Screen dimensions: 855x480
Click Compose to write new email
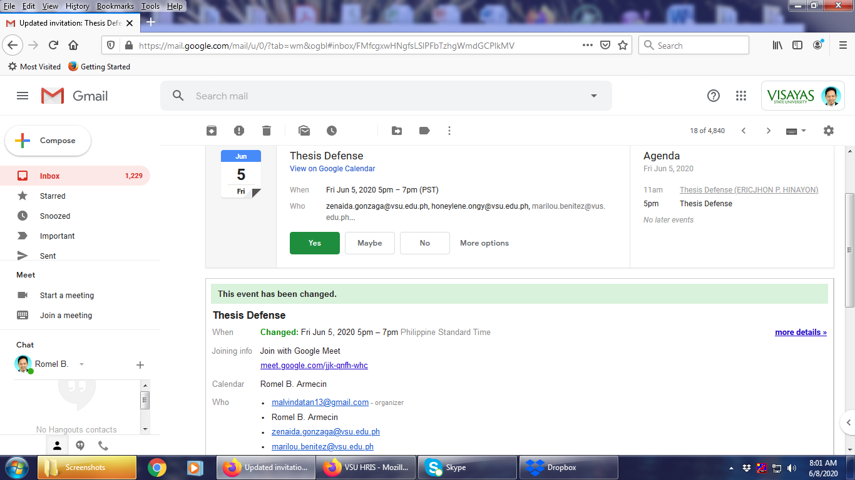click(48, 141)
